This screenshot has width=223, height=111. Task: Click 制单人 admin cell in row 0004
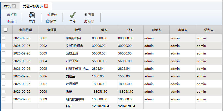click(157, 61)
